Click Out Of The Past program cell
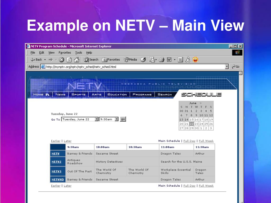271x203 pixels. click(x=79, y=171)
